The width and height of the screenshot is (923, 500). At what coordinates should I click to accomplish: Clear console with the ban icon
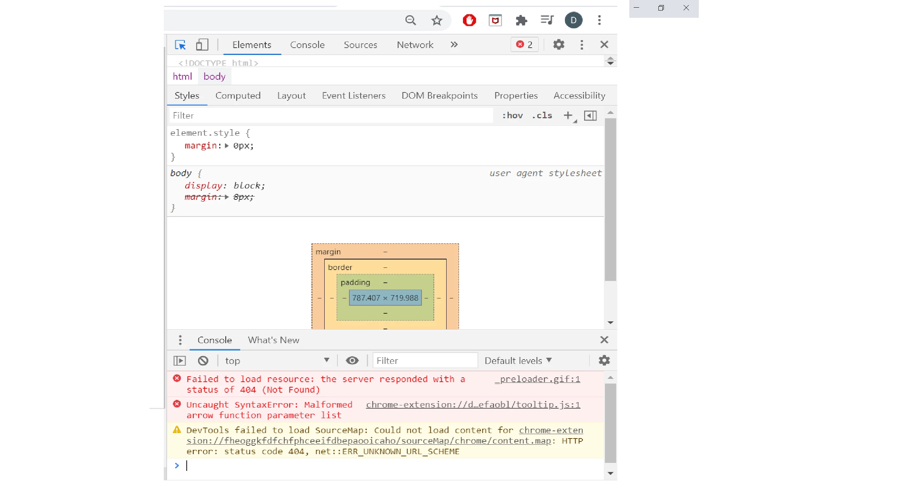pos(203,361)
